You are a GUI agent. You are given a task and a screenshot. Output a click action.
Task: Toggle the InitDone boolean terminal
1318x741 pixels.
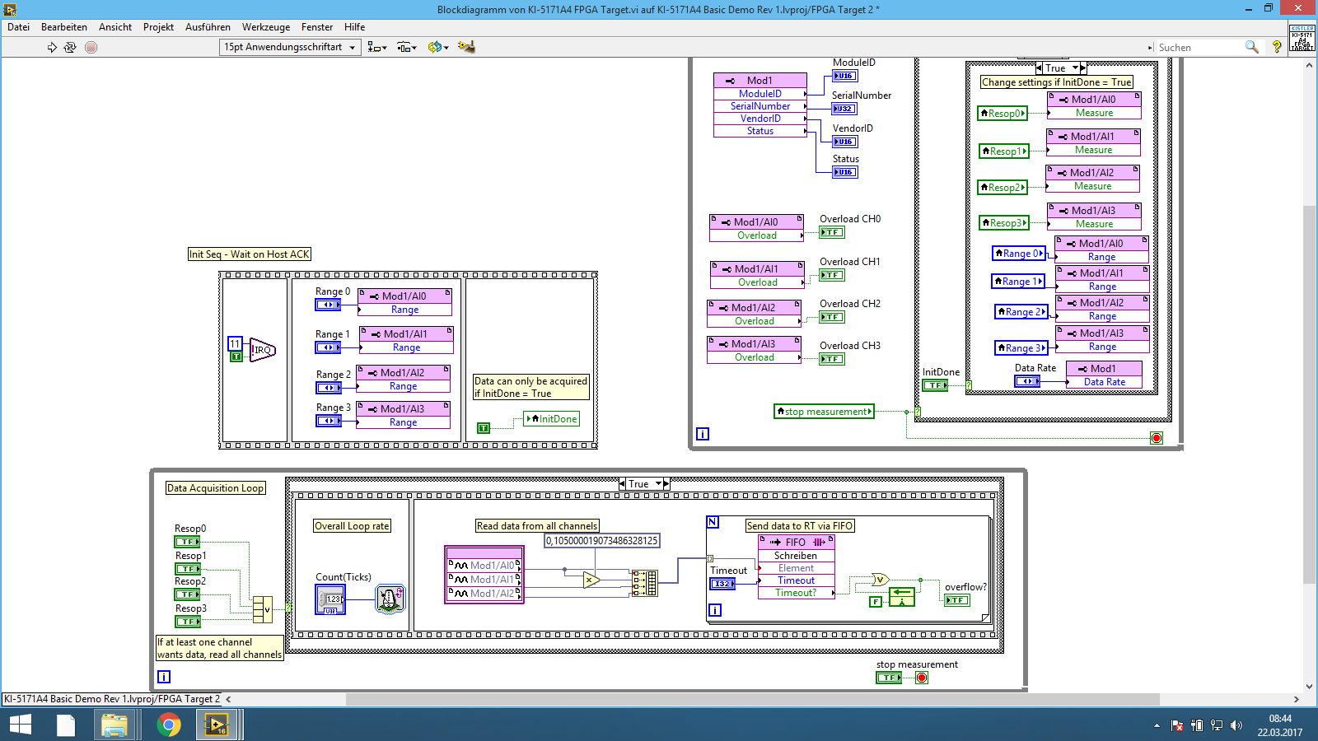tap(935, 385)
